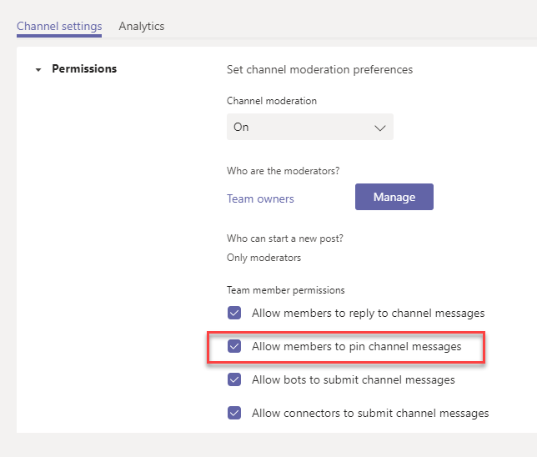Click the 'Allow members to pin channel messages' label
The width and height of the screenshot is (537, 457).
[357, 346]
